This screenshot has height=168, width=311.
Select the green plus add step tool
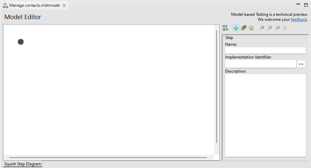click(x=236, y=28)
